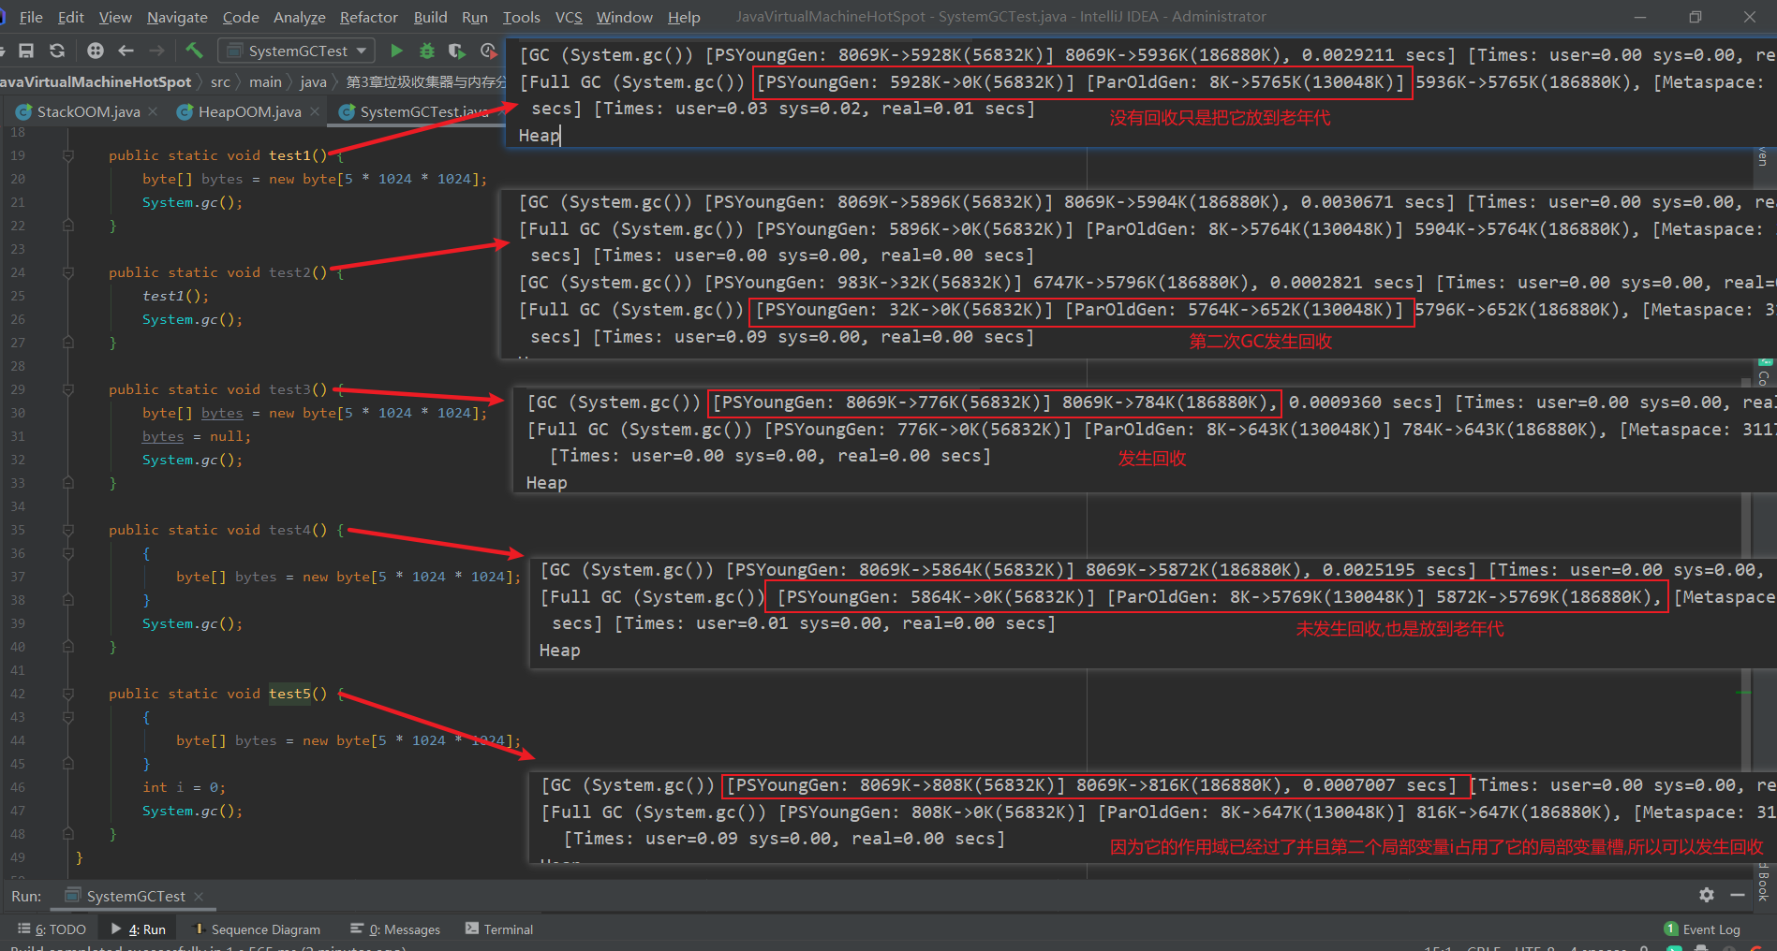Open Run panel settings gear
Screen dimensions: 1777x951
pos(1707,895)
